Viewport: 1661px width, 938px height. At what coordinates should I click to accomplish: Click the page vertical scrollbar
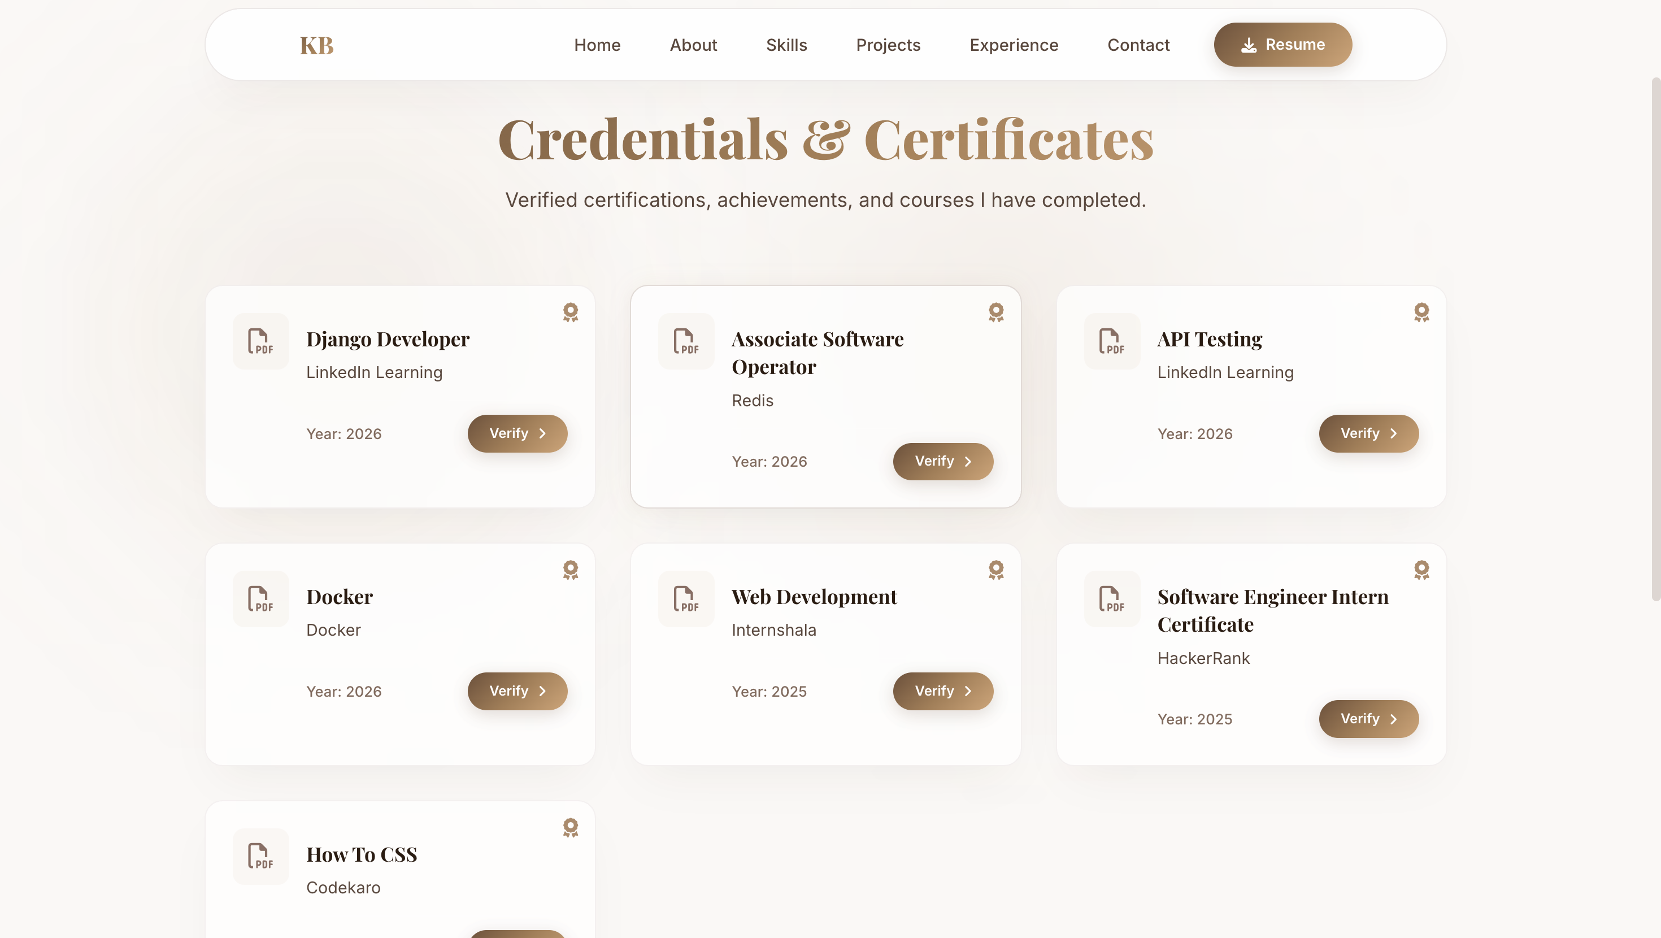(1655, 338)
